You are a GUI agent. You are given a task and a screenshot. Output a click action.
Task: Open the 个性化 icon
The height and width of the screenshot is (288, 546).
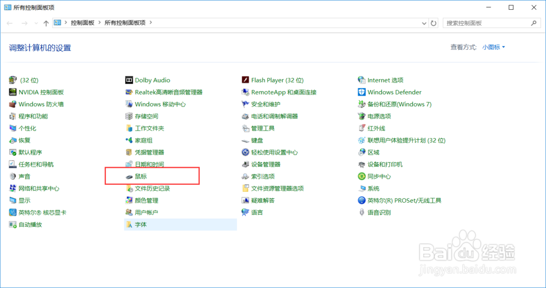click(13, 128)
